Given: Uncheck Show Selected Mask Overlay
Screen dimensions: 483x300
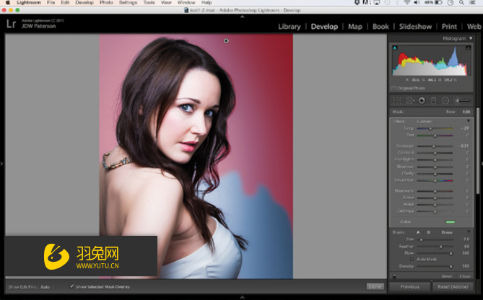Looking at the screenshot, I should [71, 286].
